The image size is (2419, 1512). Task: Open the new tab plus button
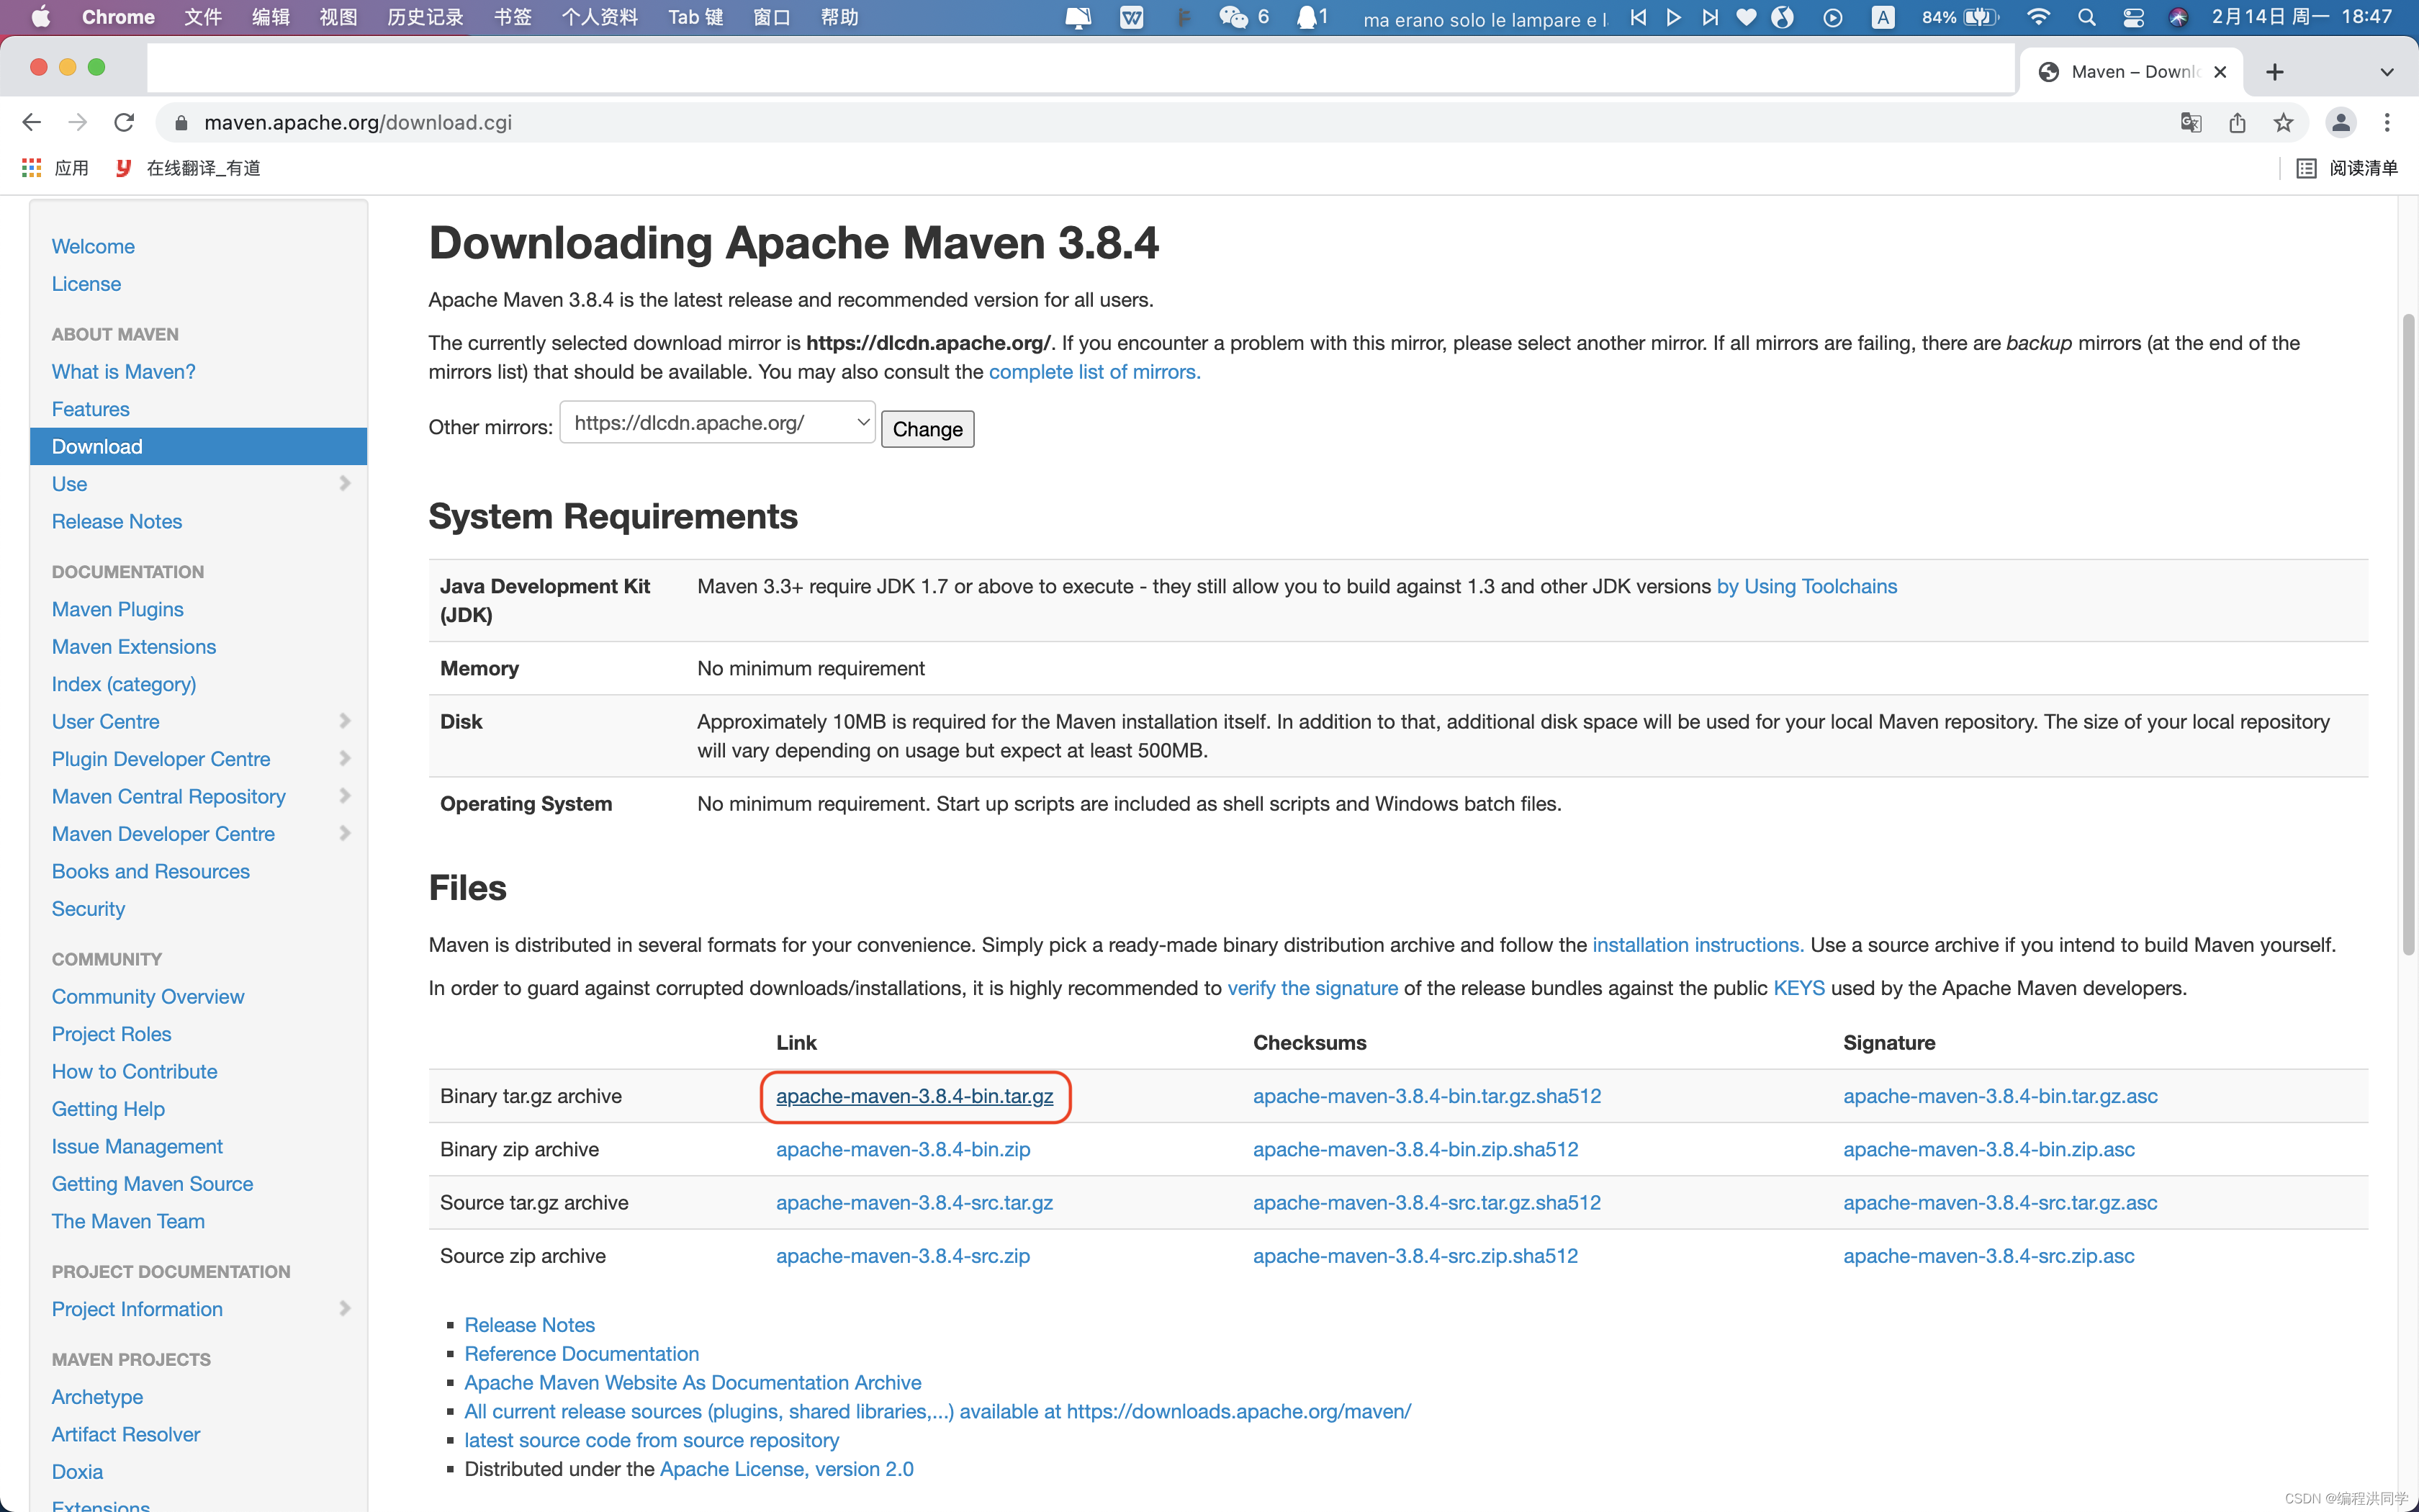coord(2275,72)
